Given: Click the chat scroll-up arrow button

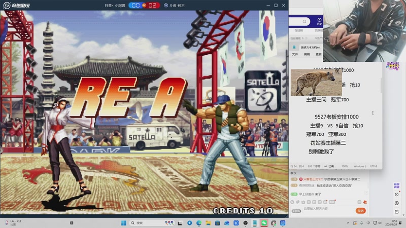Looking at the screenshot, I should [366, 193].
